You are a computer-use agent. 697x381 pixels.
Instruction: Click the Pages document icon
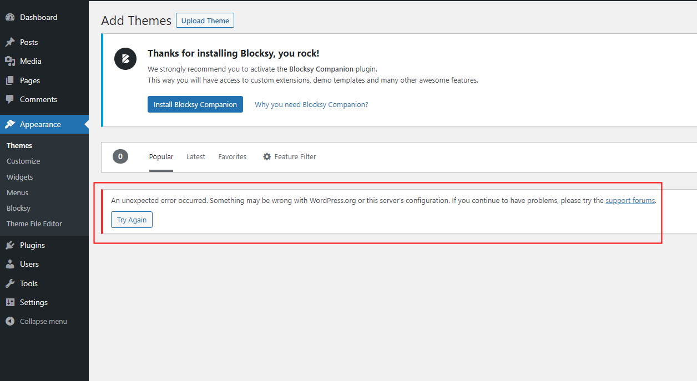[x=10, y=80]
